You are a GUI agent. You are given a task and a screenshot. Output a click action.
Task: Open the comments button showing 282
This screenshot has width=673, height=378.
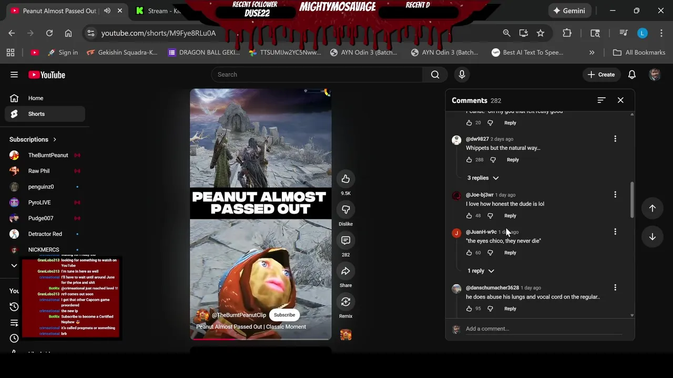click(345, 240)
